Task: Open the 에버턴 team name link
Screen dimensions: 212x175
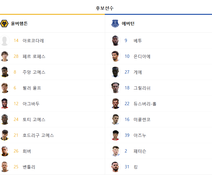Action: click(128, 24)
